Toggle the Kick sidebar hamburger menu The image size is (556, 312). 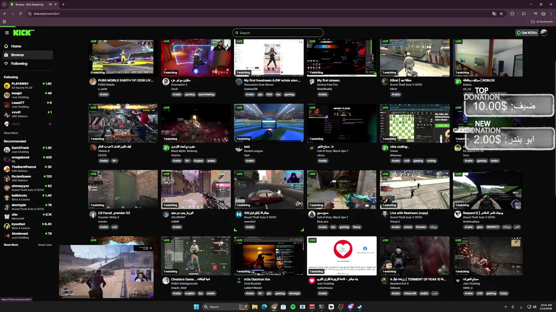(7, 32)
